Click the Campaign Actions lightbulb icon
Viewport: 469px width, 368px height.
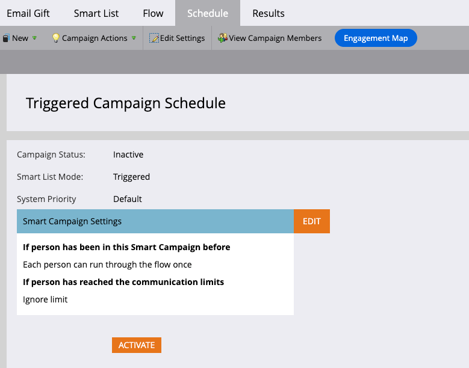(x=55, y=38)
